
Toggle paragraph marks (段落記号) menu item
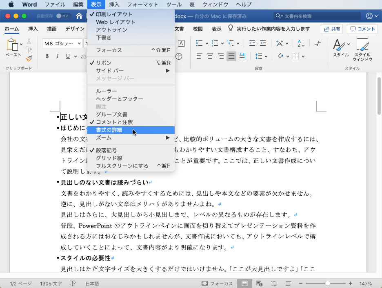[x=131, y=150]
